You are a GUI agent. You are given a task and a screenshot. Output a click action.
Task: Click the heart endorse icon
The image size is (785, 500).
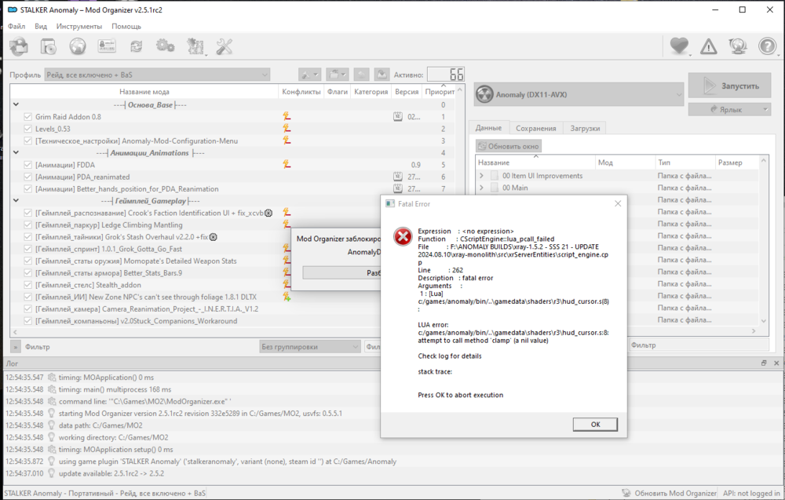679,46
